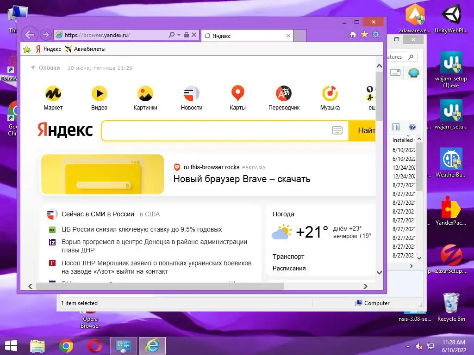Click the address bar search magnifier
Viewport: 474px width, 355px height.
click(171, 35)
